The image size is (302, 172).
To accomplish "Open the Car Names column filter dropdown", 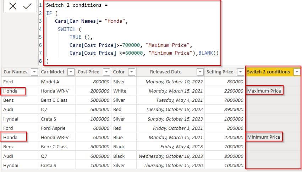I will click(34, 72).
